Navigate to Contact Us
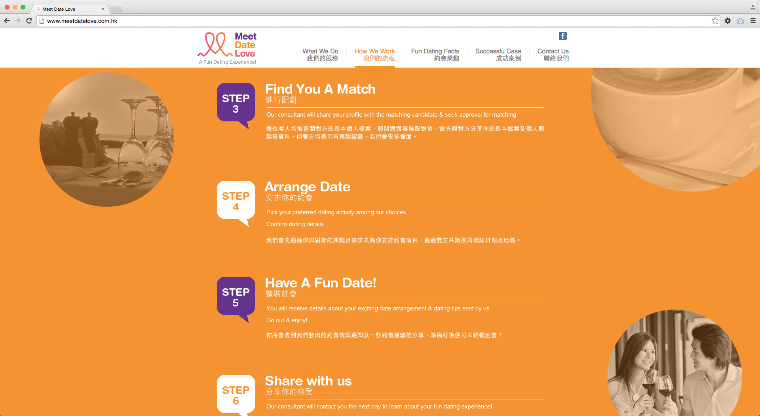Image resolution: width=760 pixels, height=416 pixels. pos(553,55)
